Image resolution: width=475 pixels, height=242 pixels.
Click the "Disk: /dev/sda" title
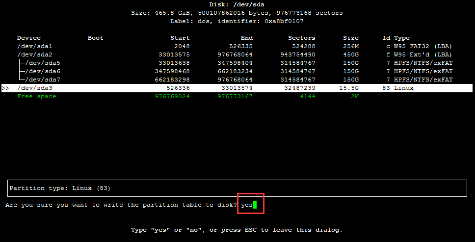tap(237, 4)
